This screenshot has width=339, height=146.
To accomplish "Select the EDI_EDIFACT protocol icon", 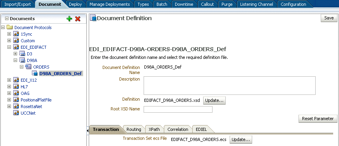I will click(16, 47).
